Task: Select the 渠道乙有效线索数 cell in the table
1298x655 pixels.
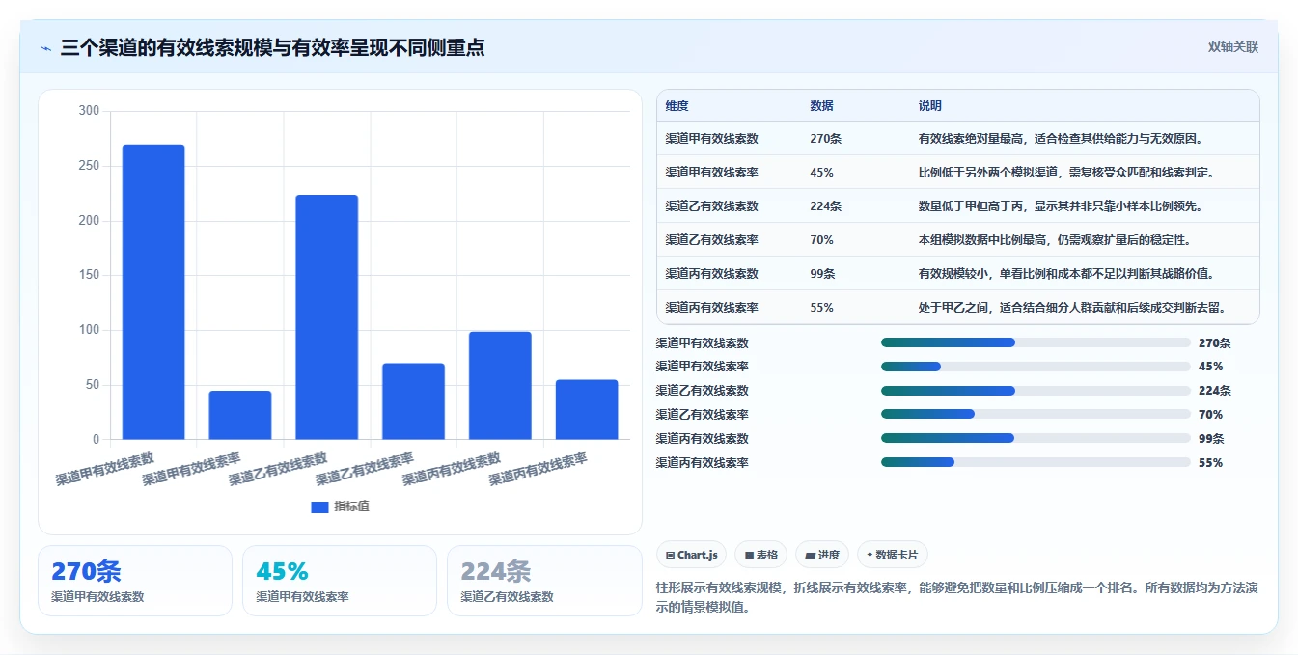Action: coord(712,206)
